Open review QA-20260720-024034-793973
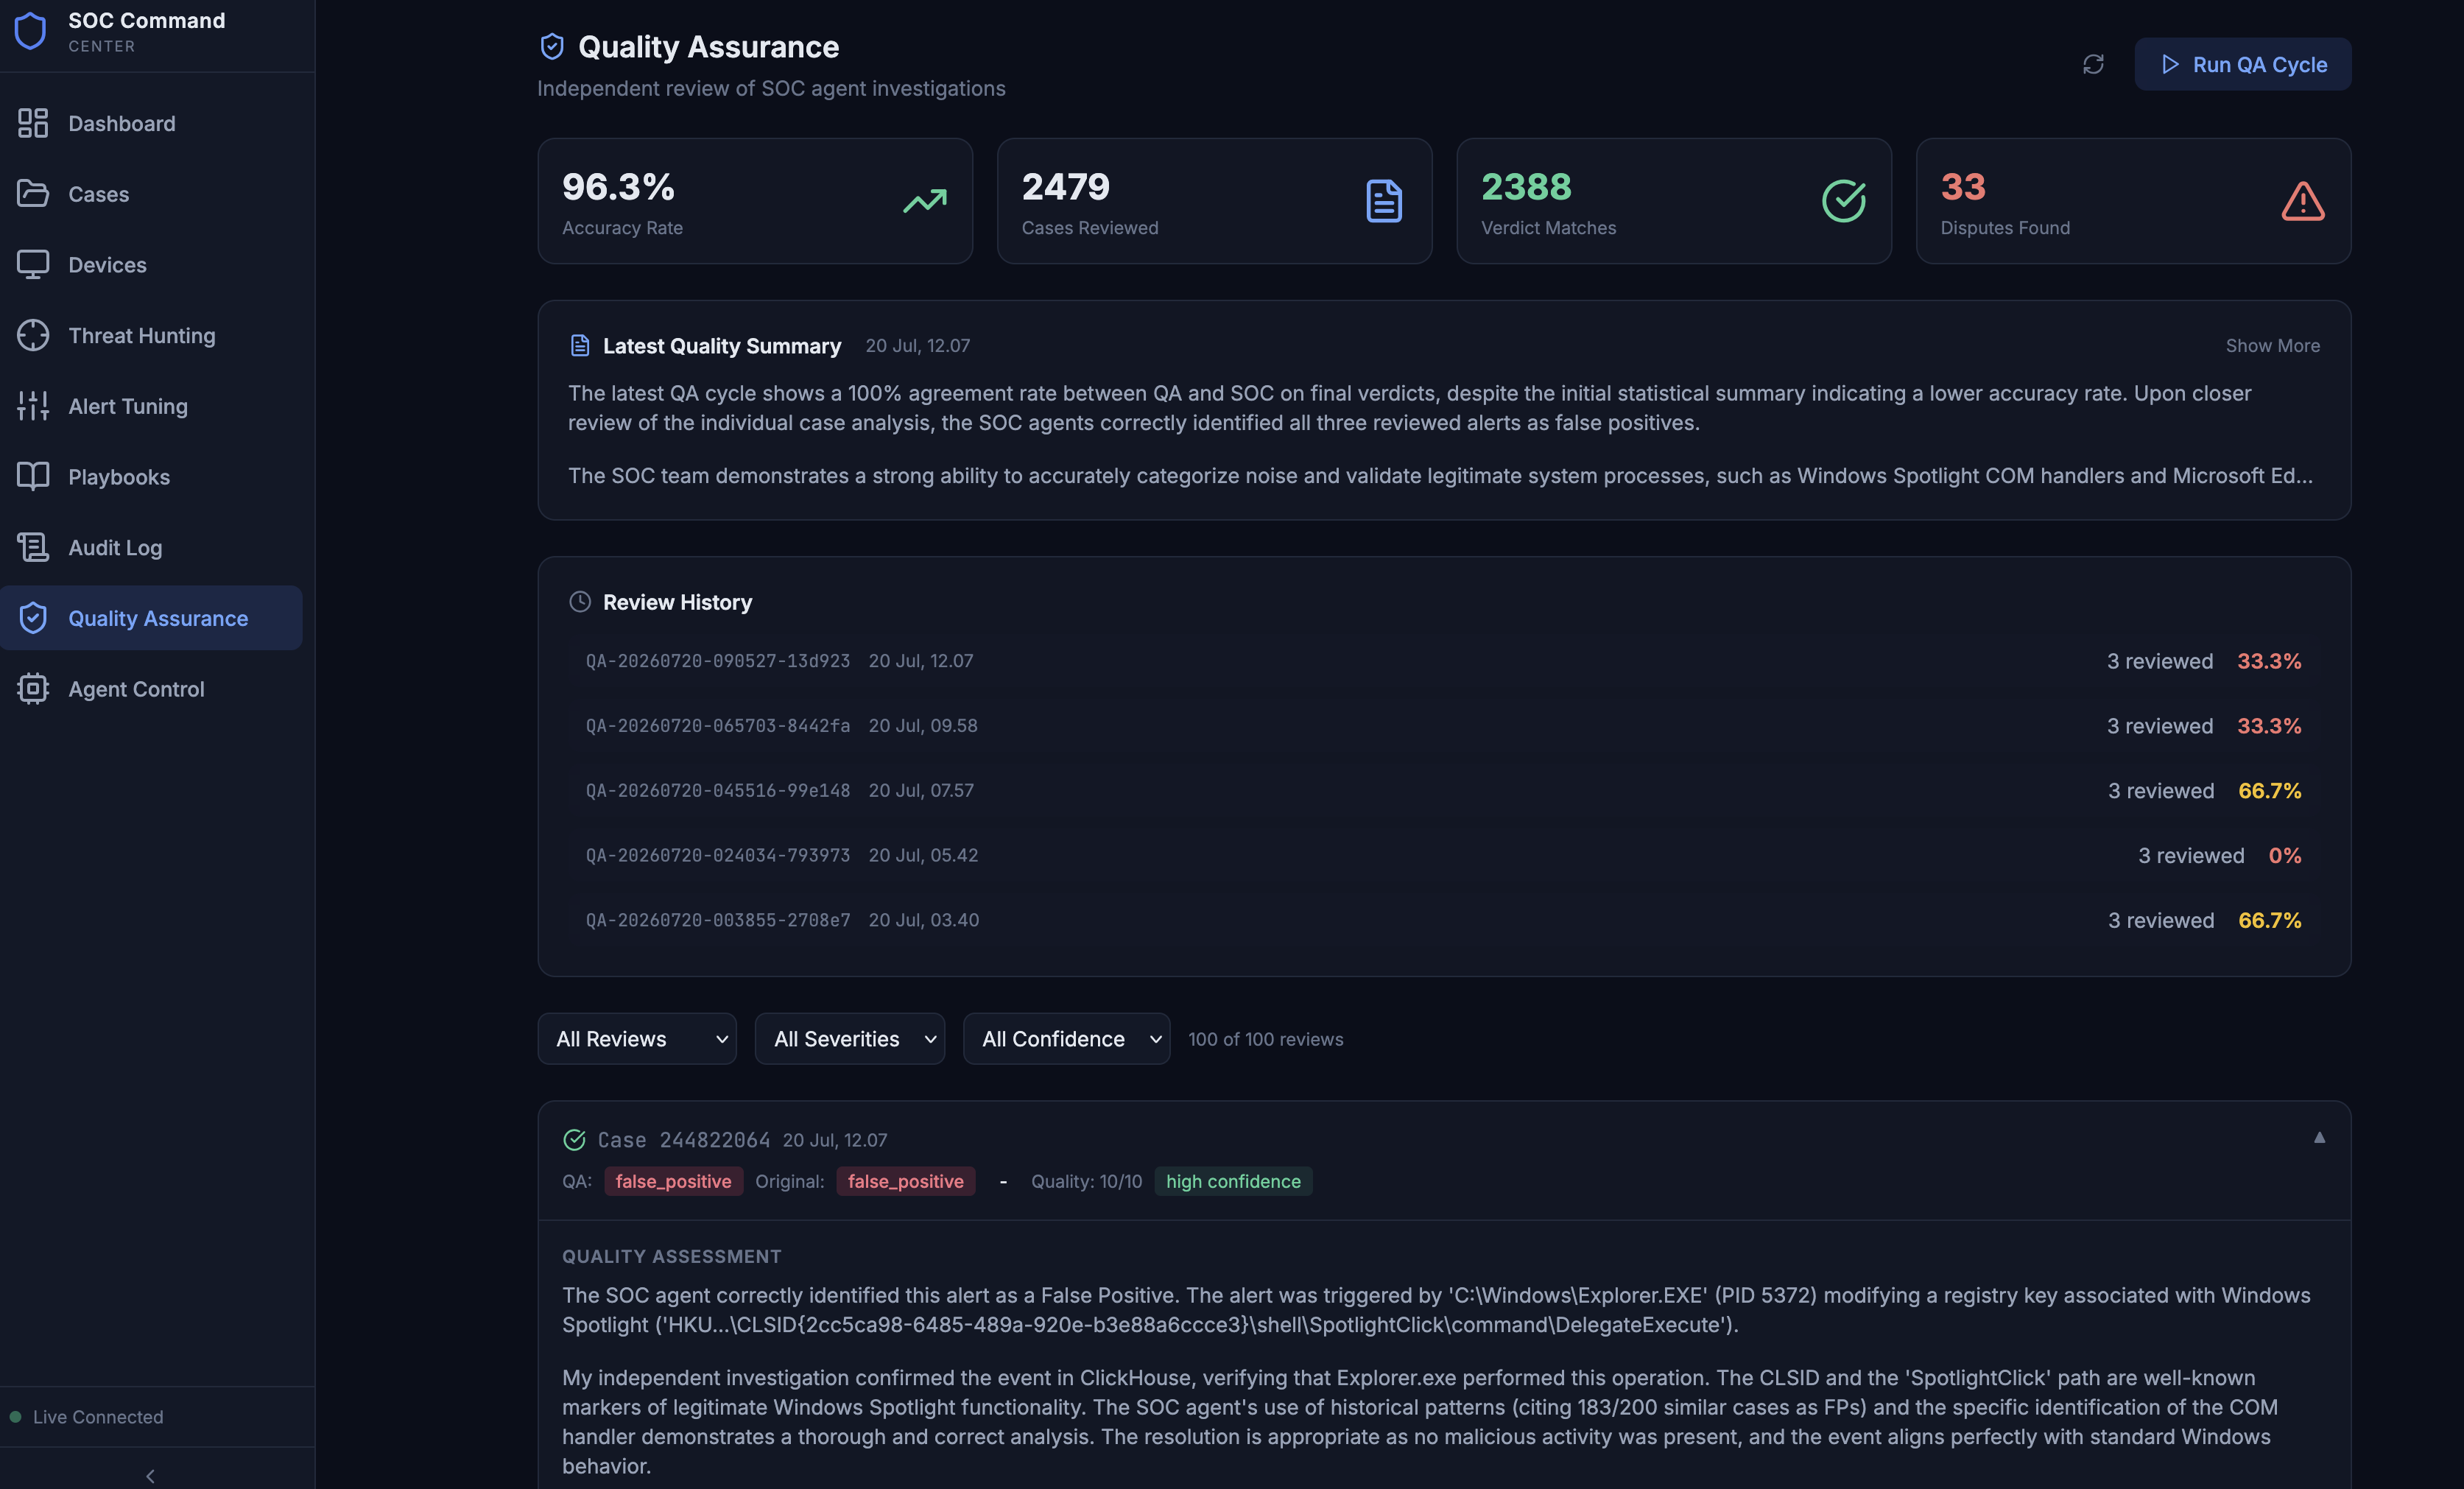 (x=1443, y=855)
